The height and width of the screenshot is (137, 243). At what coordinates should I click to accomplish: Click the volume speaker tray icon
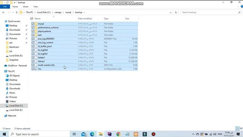pos(215,134)
